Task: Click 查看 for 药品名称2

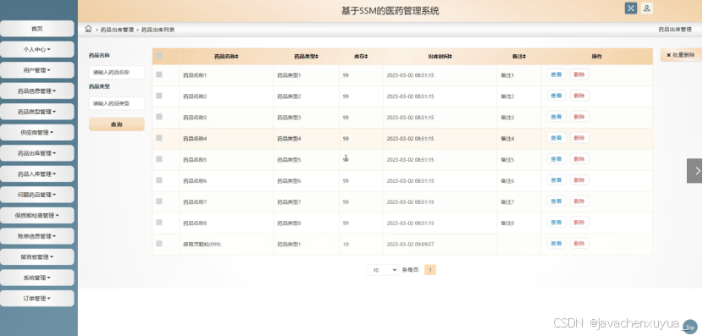Action: 556,96
